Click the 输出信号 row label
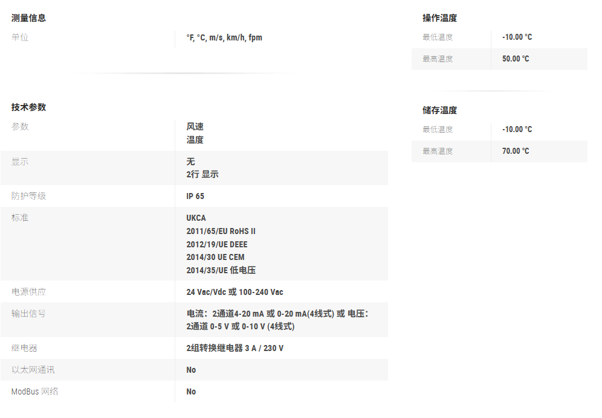The width and height of the screenshot is (602, 418). [x=28, y=314]
